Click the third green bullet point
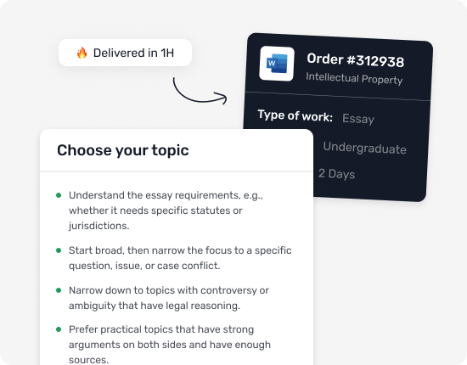467x365 pixels. pyautogui.click(x=59, y=290)
